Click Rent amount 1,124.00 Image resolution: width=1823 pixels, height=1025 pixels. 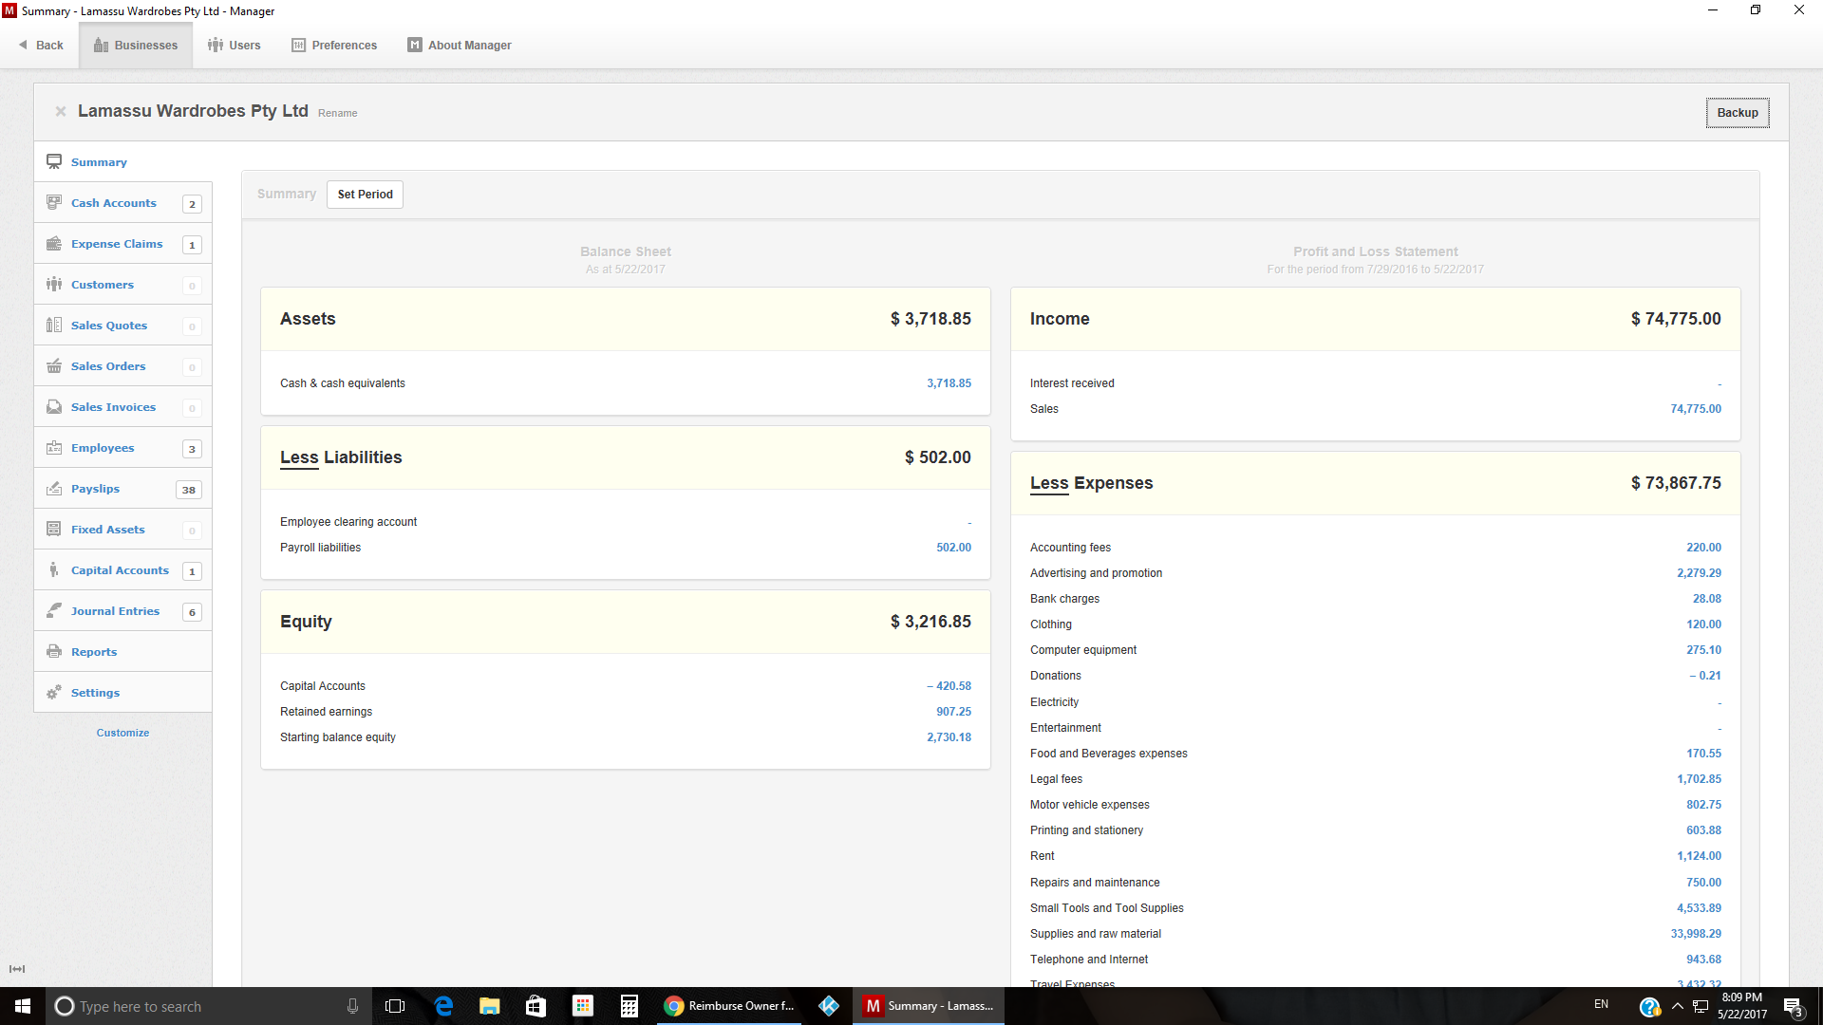tap(1699, 856)
